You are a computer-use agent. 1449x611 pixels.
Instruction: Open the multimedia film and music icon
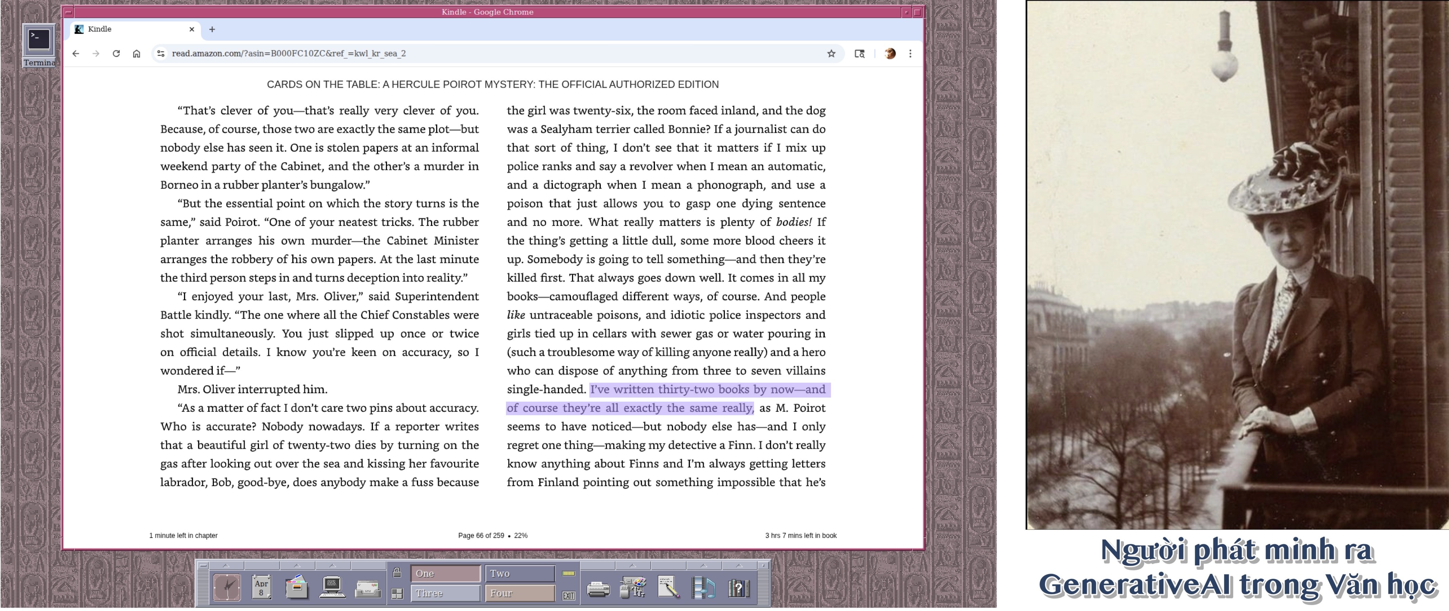(x=703, y=588)
